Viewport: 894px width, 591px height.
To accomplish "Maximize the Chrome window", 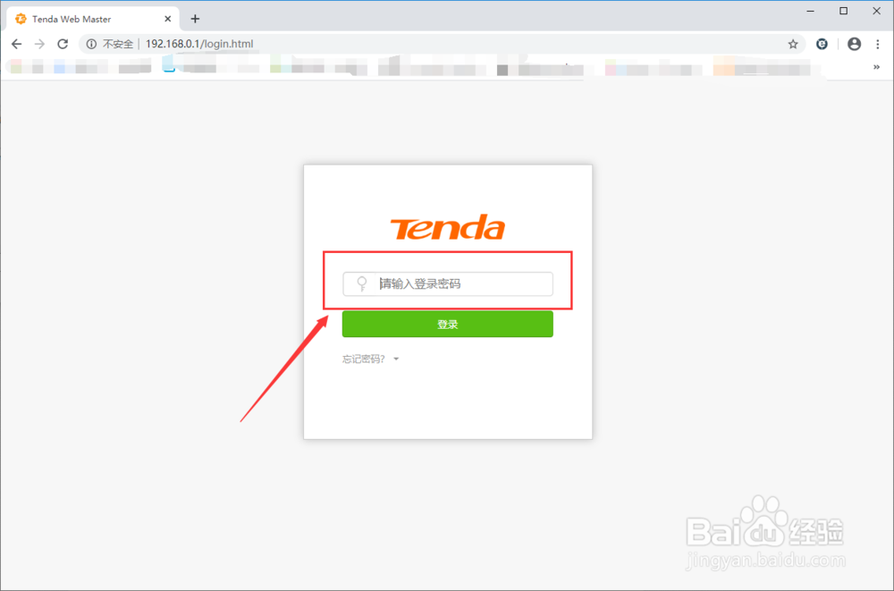I will (x=844, y=11).
